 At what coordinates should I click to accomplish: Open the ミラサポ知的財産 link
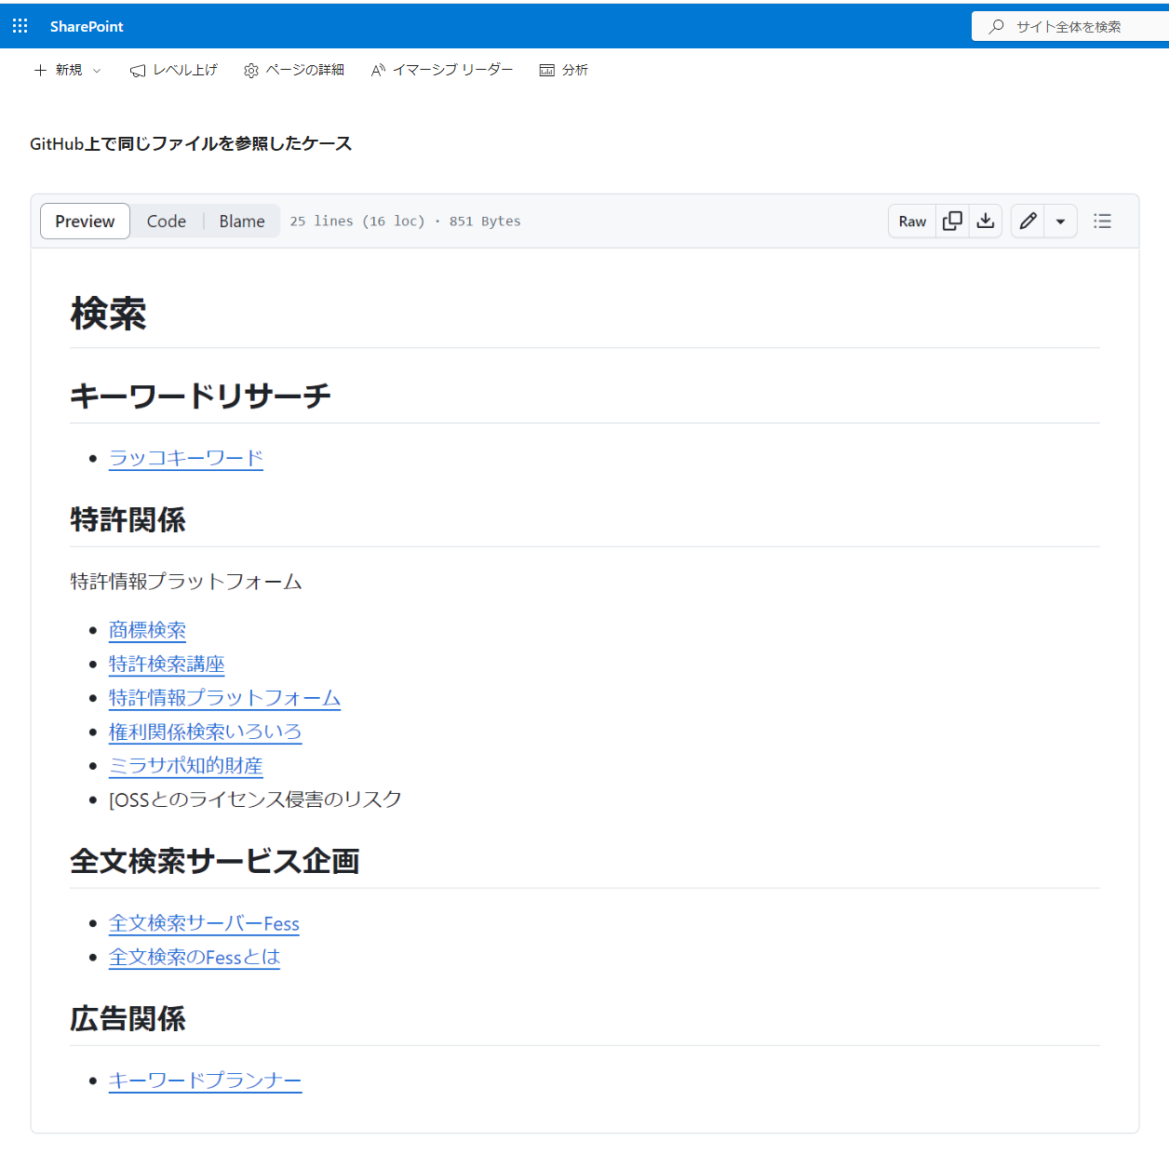point(186,765)
